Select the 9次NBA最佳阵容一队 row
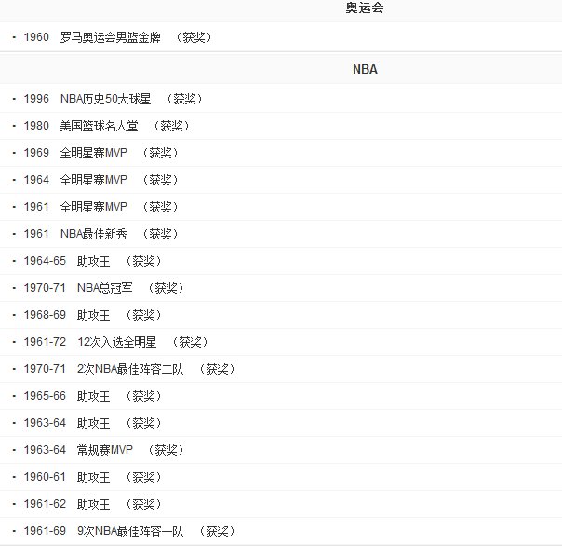The image size is (562, 547). 281,531
